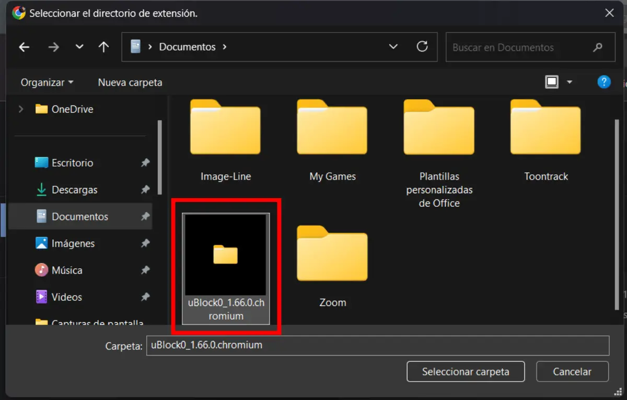This screenshot has height=400, width=627.
Task: Select the Zoom folder
Action: pos(332,254)
